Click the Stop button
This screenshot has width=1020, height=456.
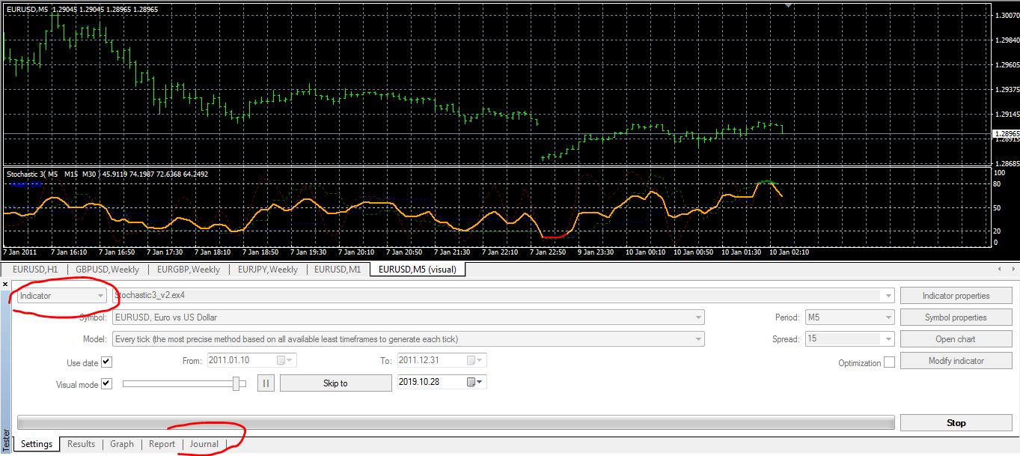click(x=956, y=423)
